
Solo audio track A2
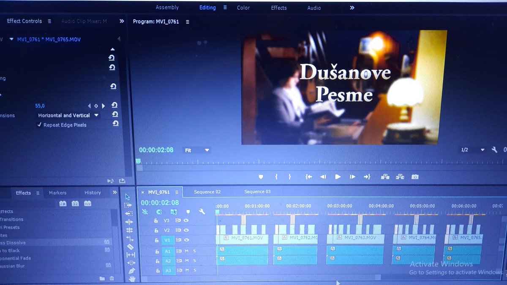pyautogui.click(x=194, y=261)
